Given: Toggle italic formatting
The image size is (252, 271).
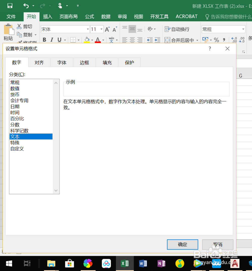Looking at the screenshot, I should coord(52,40).
